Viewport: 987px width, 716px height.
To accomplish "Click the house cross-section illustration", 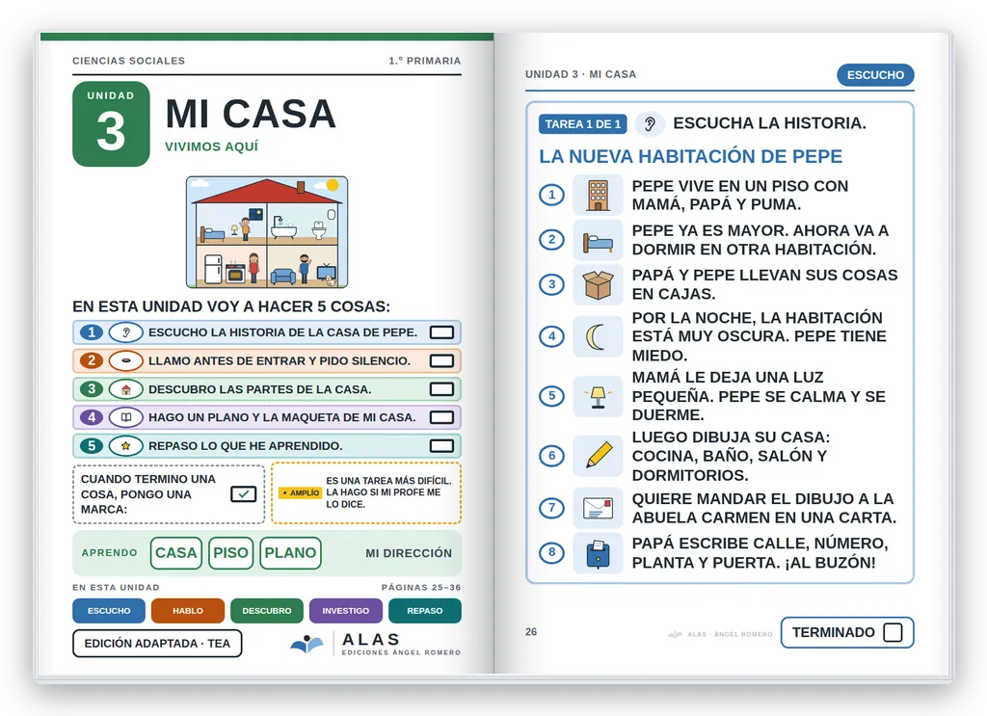I will click(x=267, y=232).
